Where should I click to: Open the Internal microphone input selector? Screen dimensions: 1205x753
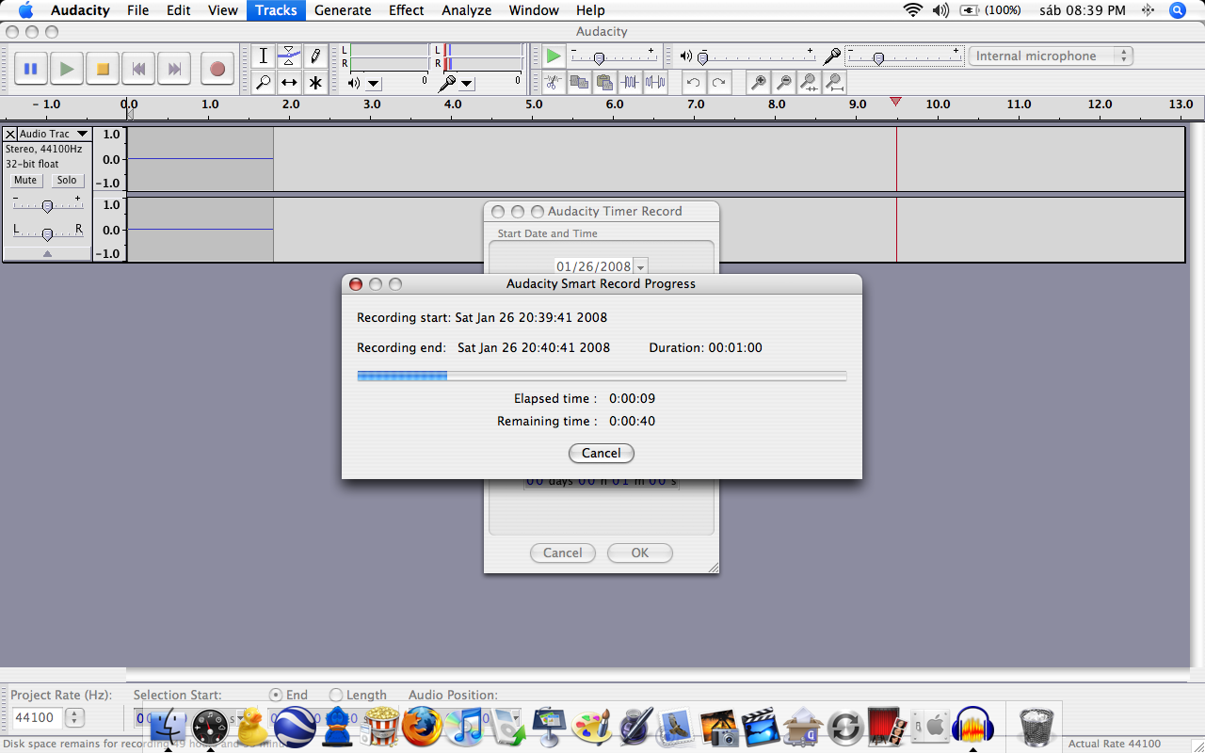coord(1051,56)
